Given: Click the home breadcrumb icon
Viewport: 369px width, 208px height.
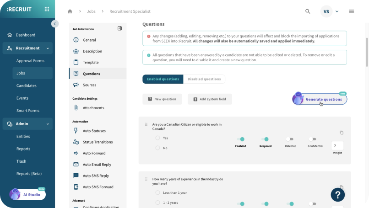Looking at the screenshot, I should click(x=70, y=11).
